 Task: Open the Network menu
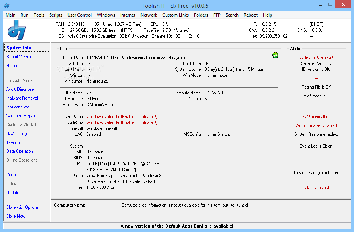click(x=149, y=15)
